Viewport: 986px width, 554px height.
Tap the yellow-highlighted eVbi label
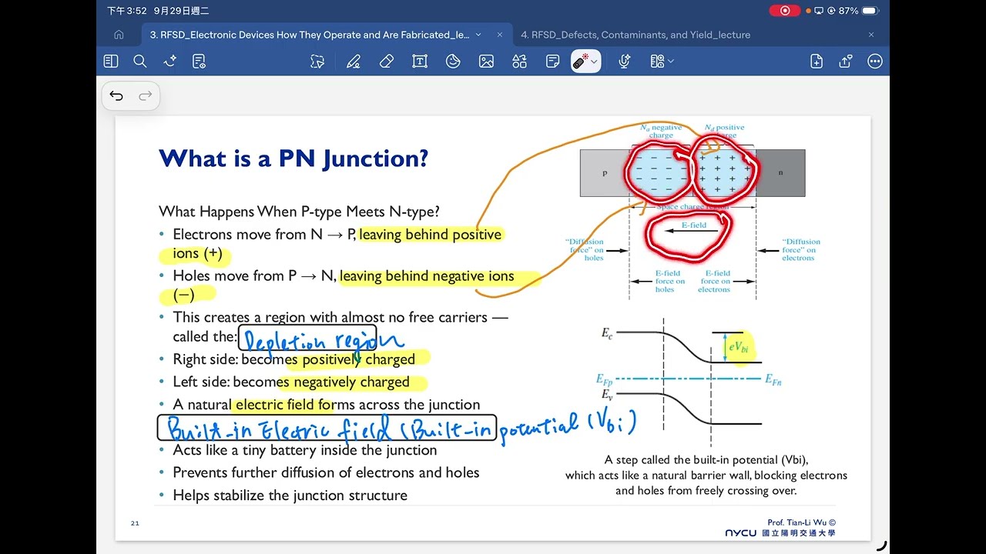(738, 348)
